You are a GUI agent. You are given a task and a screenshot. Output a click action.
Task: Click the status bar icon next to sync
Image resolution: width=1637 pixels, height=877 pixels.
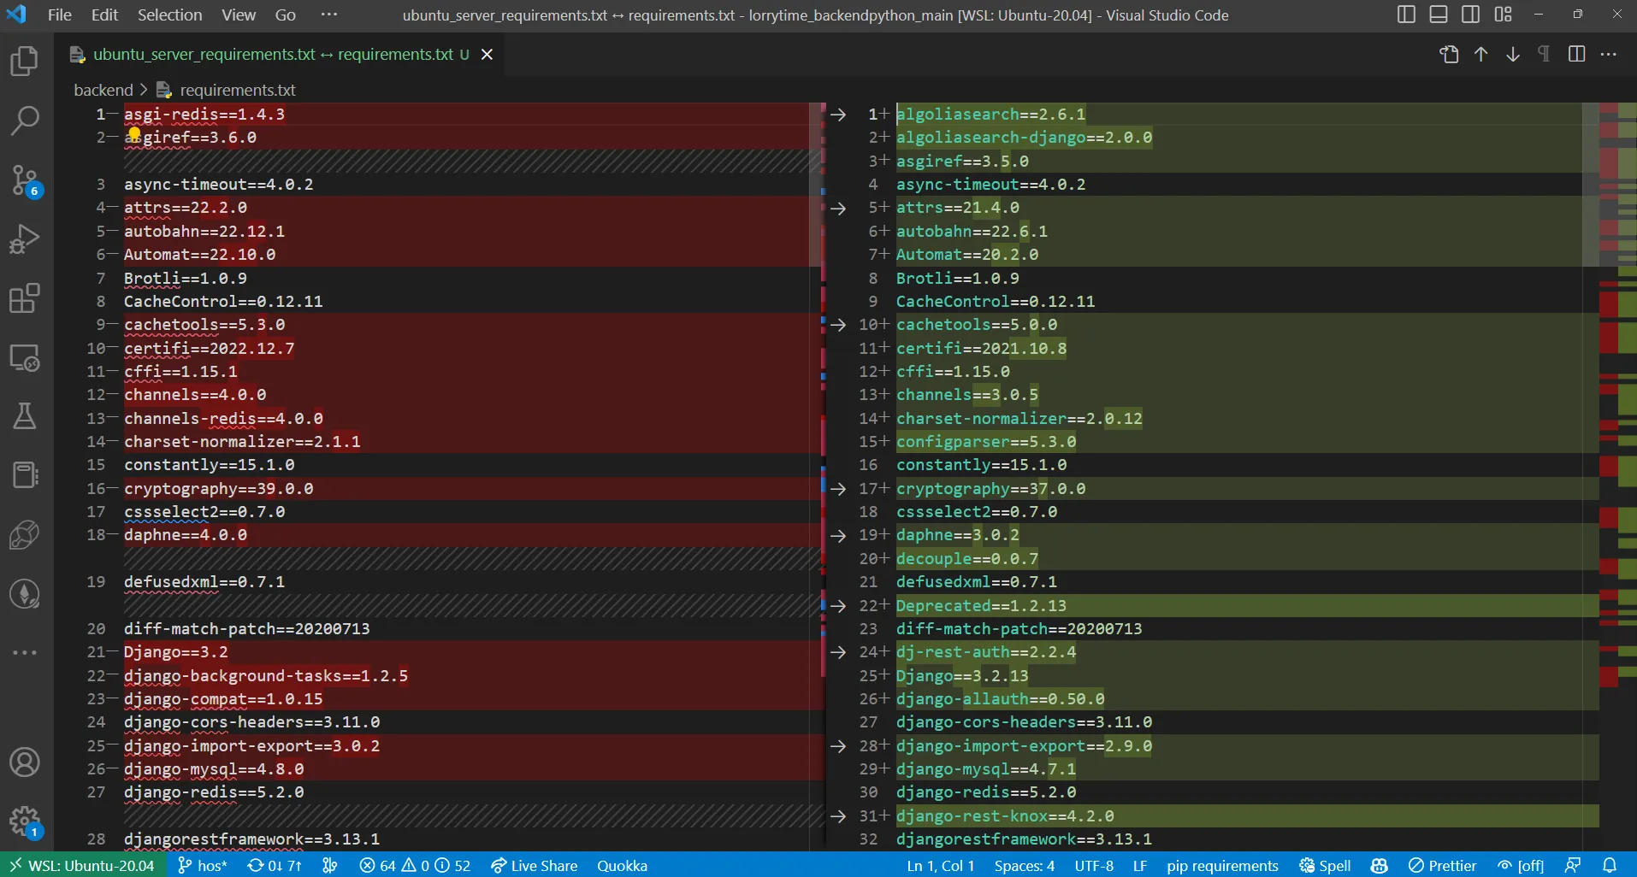[330, 865]
